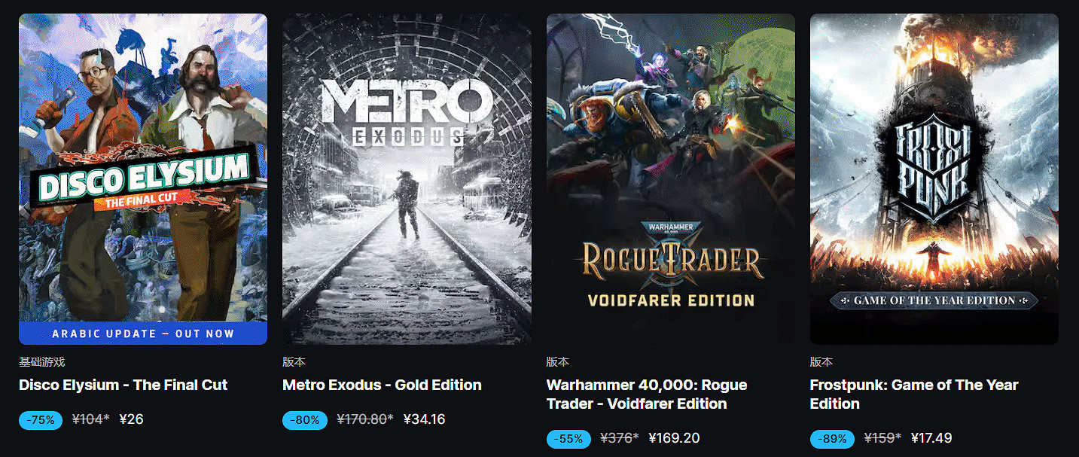
Task: Click the Disco Elysium - The Final Cut title
Action: 123,385
